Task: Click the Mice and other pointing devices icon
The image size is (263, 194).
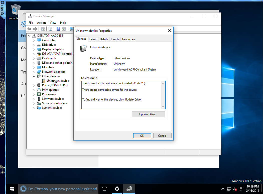Action: [x=39, y=63]
